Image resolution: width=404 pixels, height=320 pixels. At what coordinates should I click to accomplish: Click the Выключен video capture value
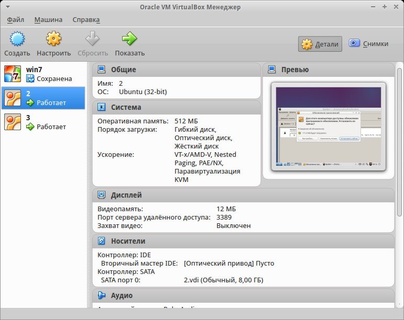233,226
